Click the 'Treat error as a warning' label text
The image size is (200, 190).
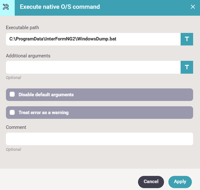pyautogui.click(x=44, y=112)
